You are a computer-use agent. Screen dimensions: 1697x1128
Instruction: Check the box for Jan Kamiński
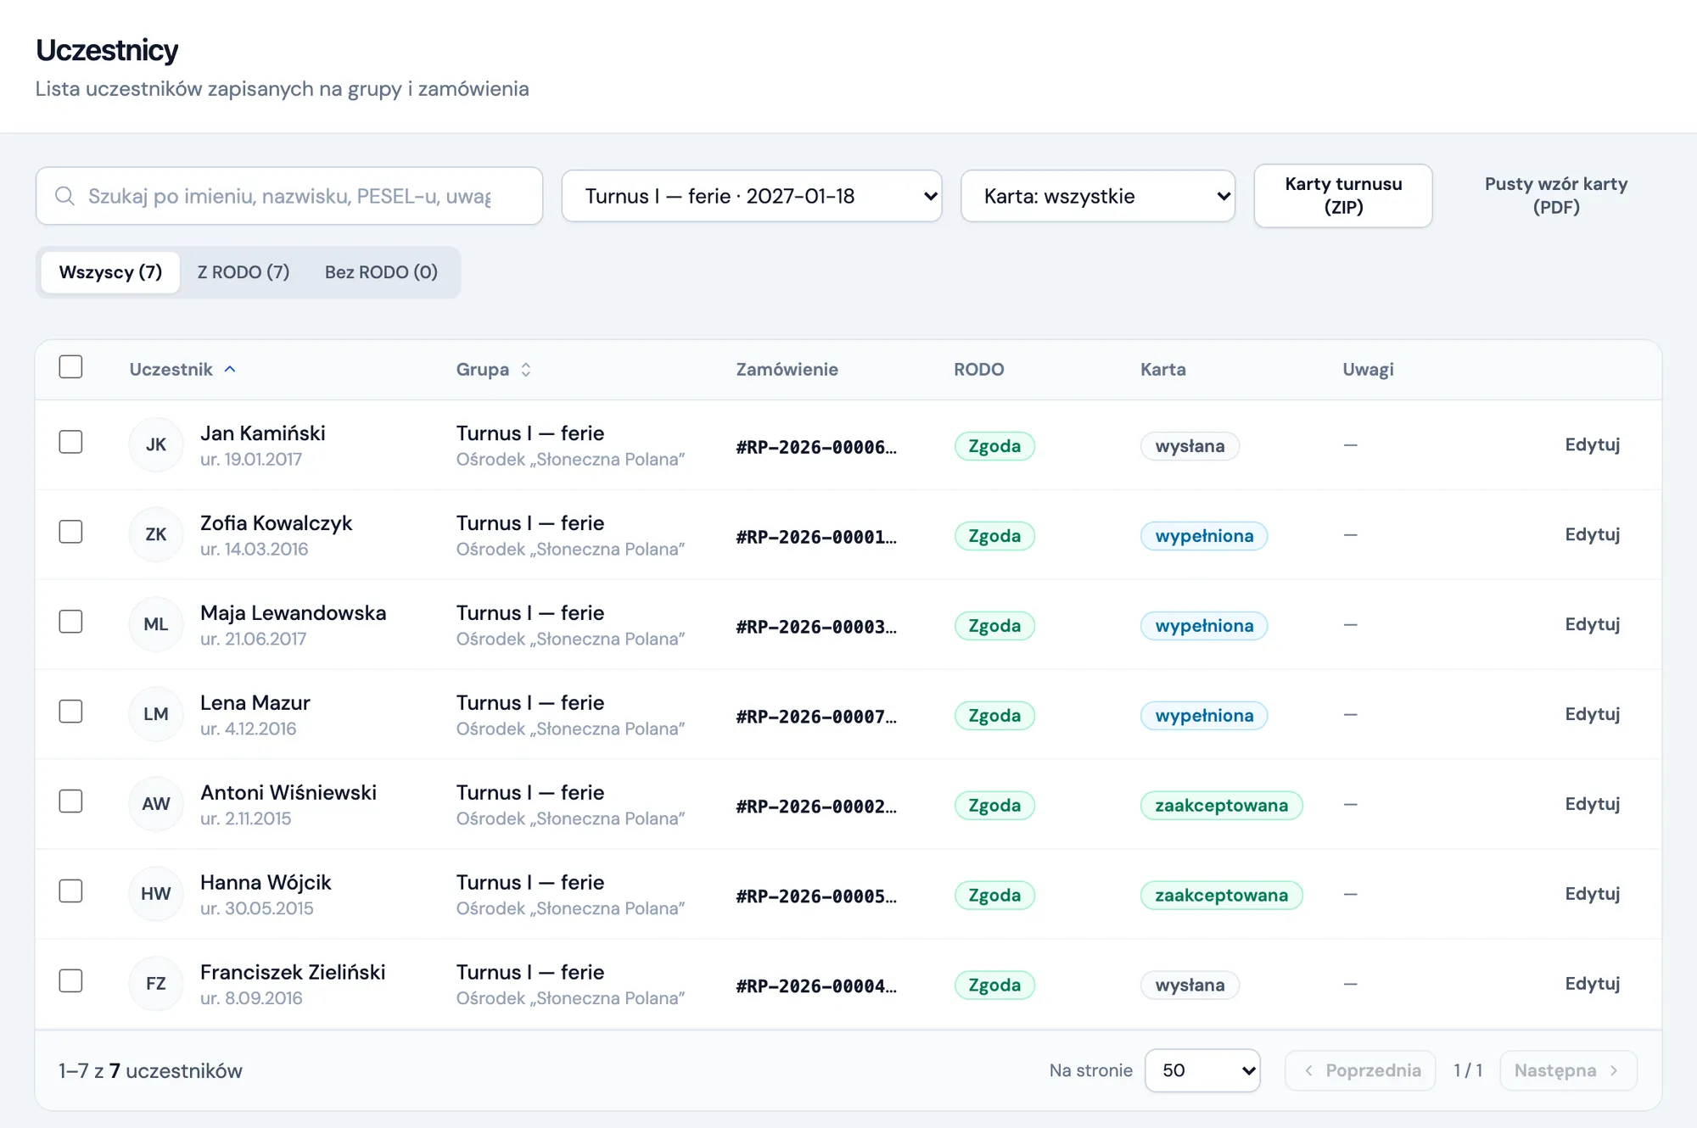click(70, 442)
